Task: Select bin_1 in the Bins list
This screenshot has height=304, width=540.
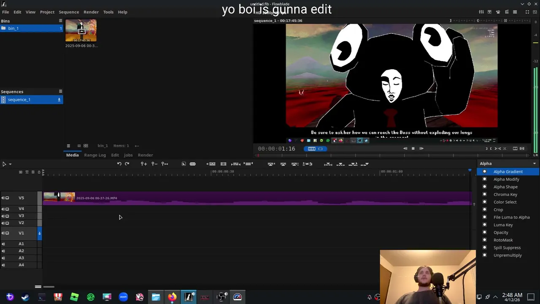Action: point(32,28)
